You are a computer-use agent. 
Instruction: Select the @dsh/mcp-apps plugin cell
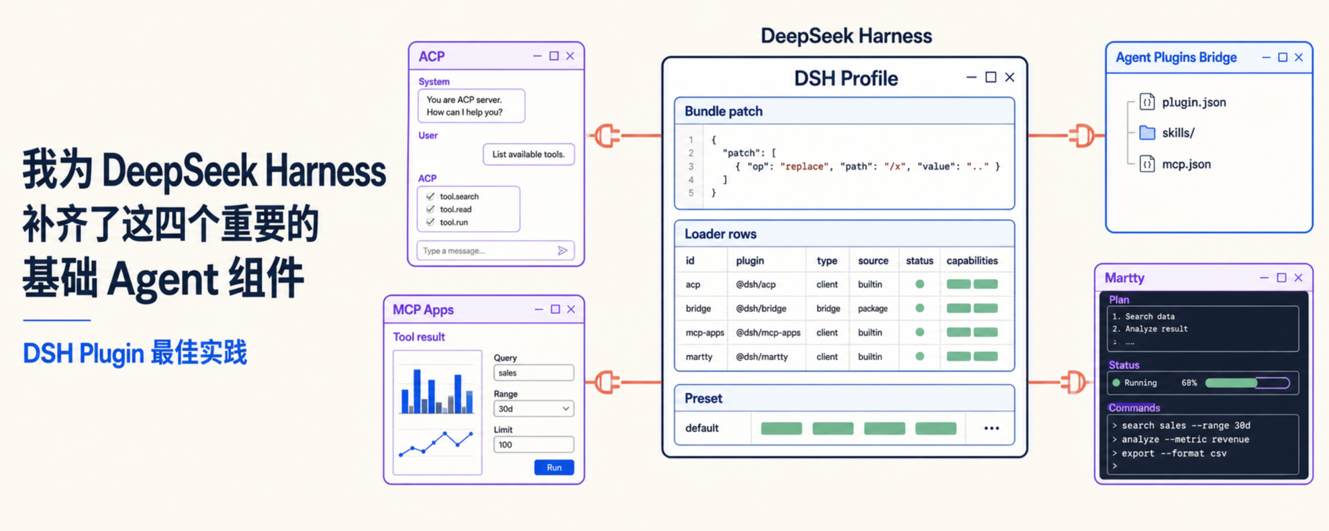pos(769,333)
